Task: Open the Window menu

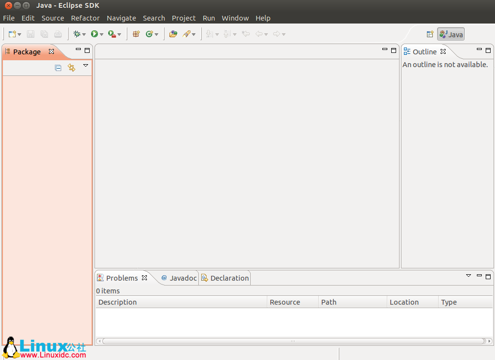Action: coord(235,18)
